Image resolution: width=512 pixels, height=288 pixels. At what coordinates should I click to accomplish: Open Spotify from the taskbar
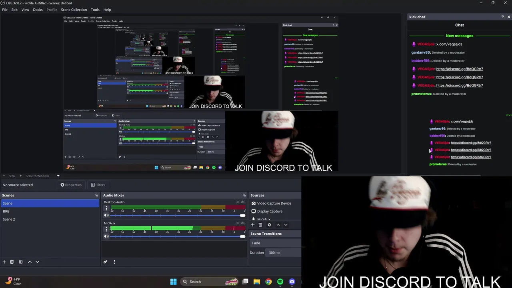pyautogui.click(x=280, y=282)
